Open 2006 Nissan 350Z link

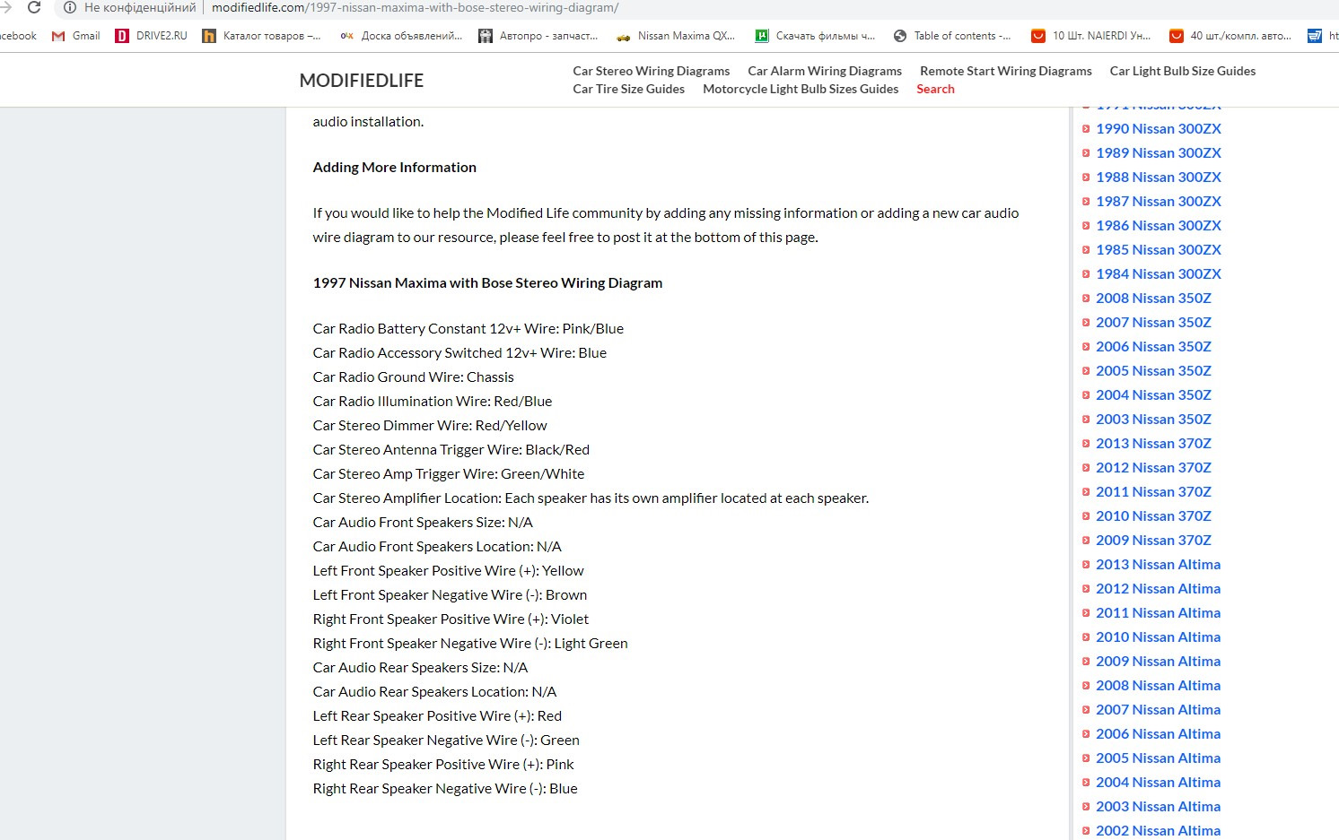pos(1153,346)
